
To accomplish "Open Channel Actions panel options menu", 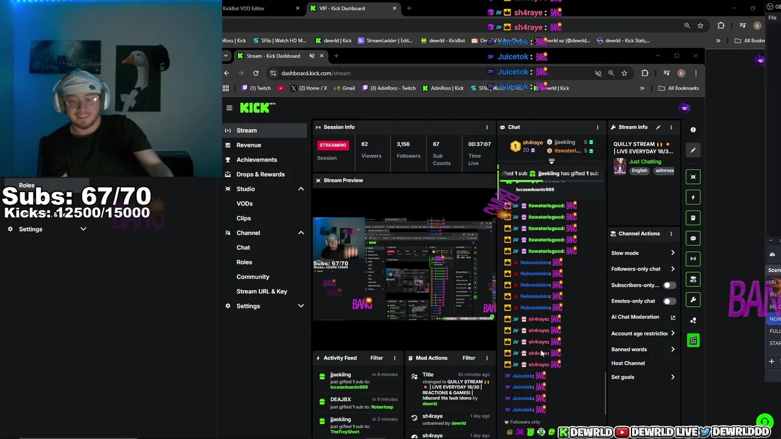I will (x=671, y=234).
